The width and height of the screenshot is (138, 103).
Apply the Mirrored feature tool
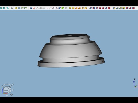tap(114, 8)
